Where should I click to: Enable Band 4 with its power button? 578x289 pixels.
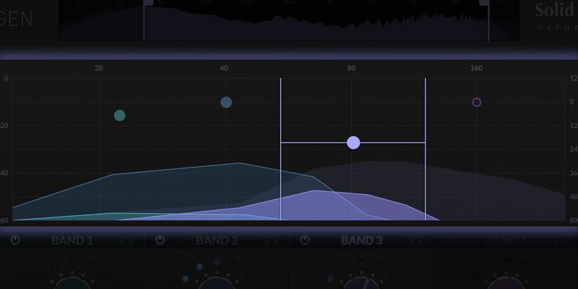449,240
